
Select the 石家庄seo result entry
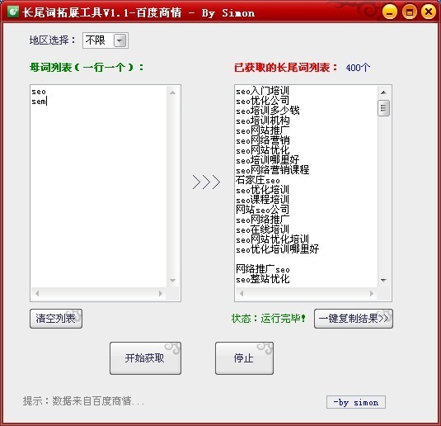tap(258, 180)
